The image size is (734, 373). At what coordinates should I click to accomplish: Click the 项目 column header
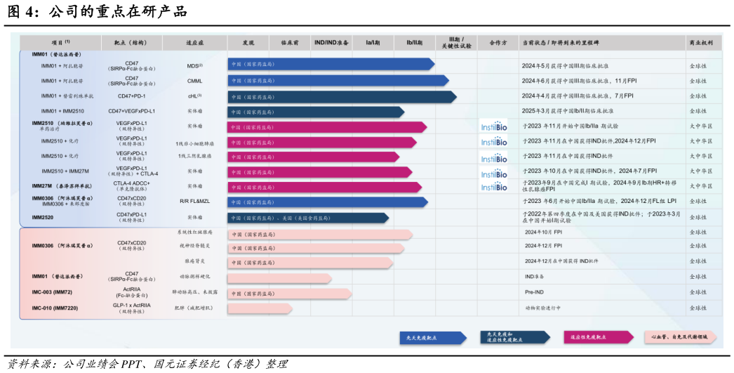(60, 43)
